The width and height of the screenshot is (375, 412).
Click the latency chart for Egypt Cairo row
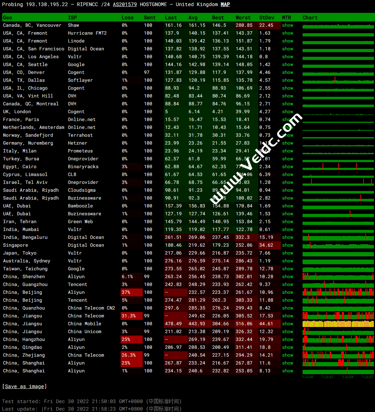click(338, 167)
